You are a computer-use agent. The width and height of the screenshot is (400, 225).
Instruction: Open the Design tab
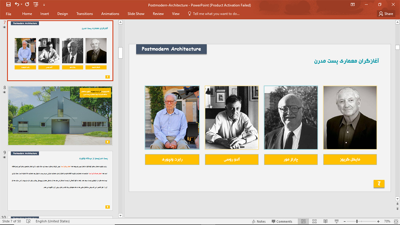coord(63,14)
